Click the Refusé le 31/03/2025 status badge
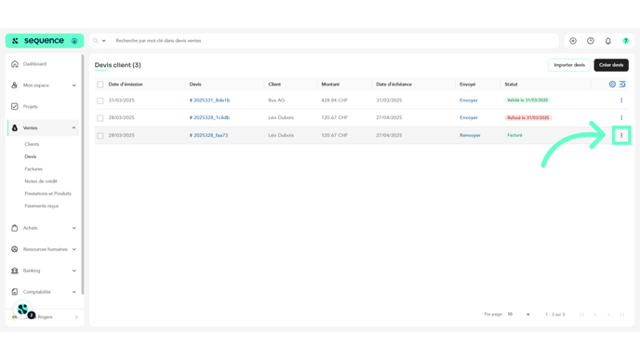The image size is (640, 360). [x=528, y=117]
